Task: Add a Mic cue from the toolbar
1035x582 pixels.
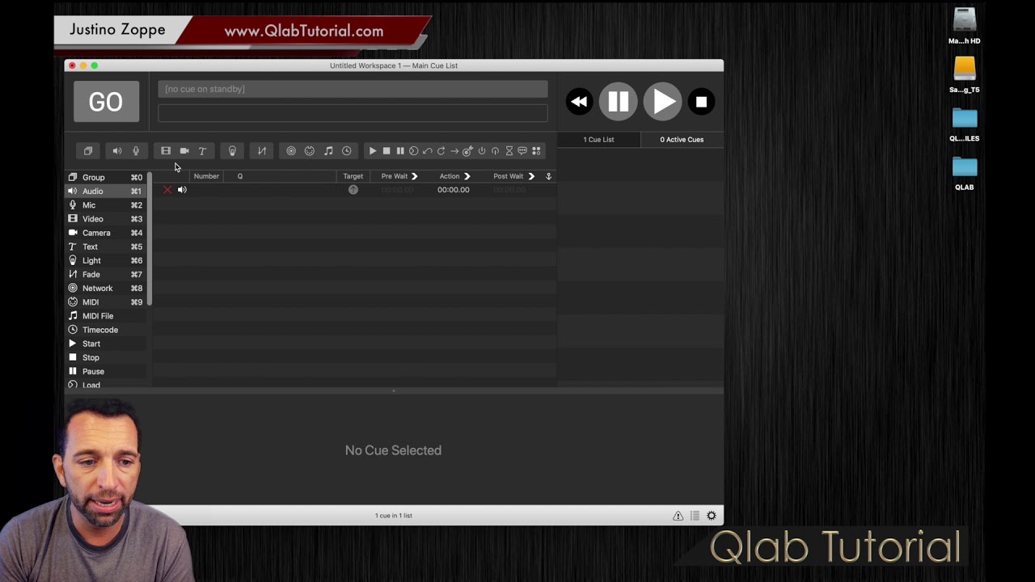Action: (x=136, y=151)
